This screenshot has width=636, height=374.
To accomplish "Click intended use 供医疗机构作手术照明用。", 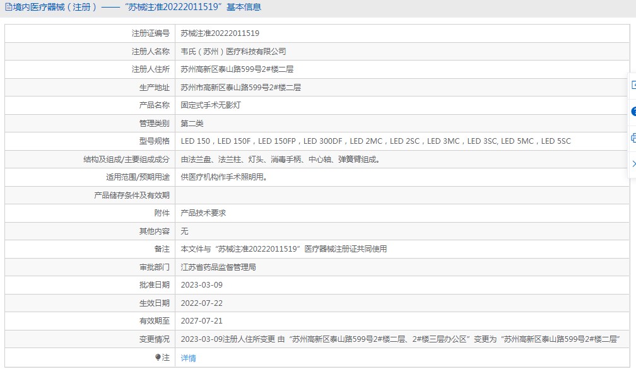I will 224,177.
